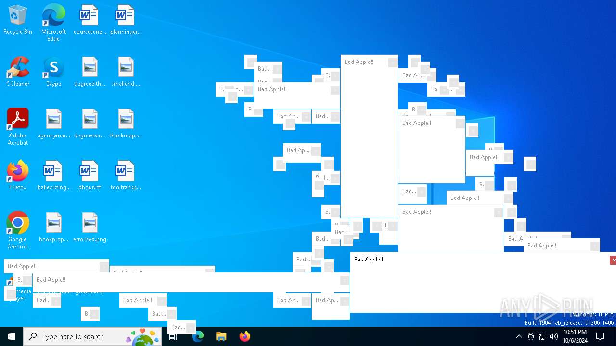Close the frontmost Bad Apple!! window
The height and width of the screenshot is (346, 616).
point(613,260)
